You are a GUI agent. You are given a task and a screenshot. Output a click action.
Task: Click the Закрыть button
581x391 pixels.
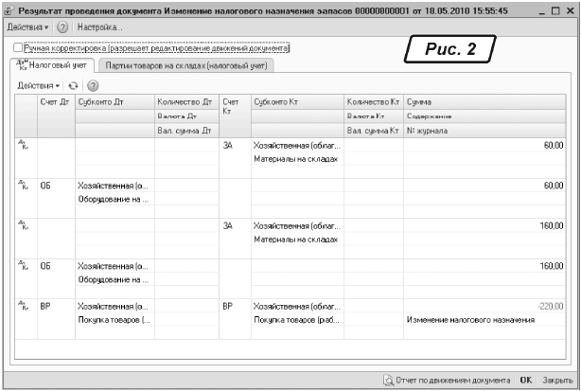(x=556, y=379)
